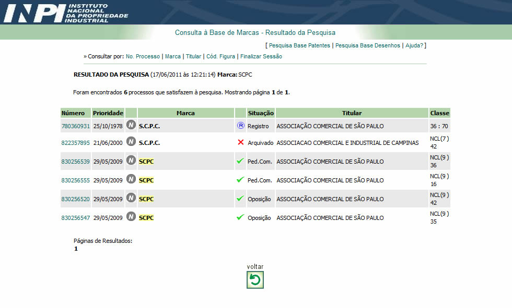This screenshot has height=308, width=512.
Task: Open process number 780360931
Action: [x=76, y=126]
